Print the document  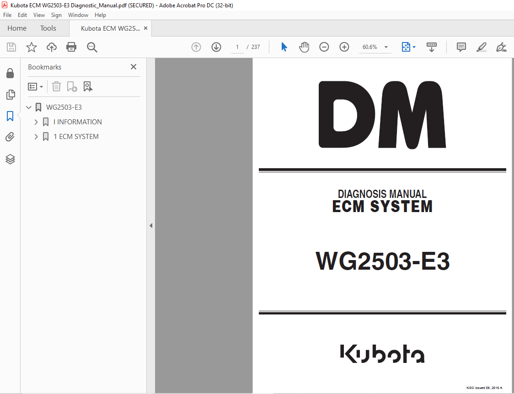(71, 47)
